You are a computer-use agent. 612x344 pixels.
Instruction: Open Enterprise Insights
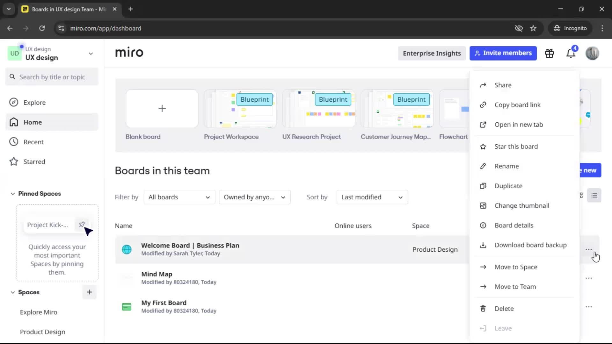click(x=432, y=53)
